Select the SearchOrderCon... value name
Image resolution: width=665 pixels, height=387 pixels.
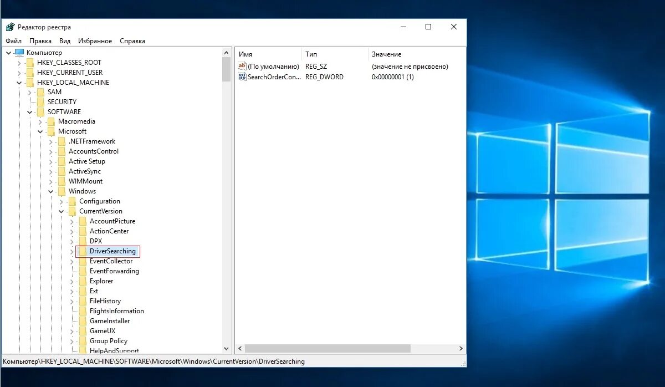point(275,77)
